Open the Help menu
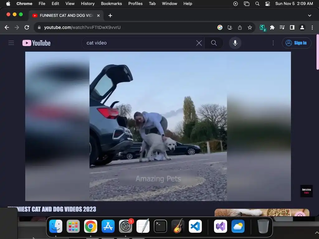Image resolution: width=319 pixels, height=239 pixels. point(188,4)
